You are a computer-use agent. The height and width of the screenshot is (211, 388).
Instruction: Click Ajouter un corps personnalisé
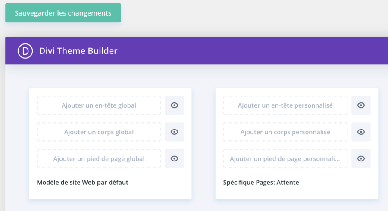point(285,132)
